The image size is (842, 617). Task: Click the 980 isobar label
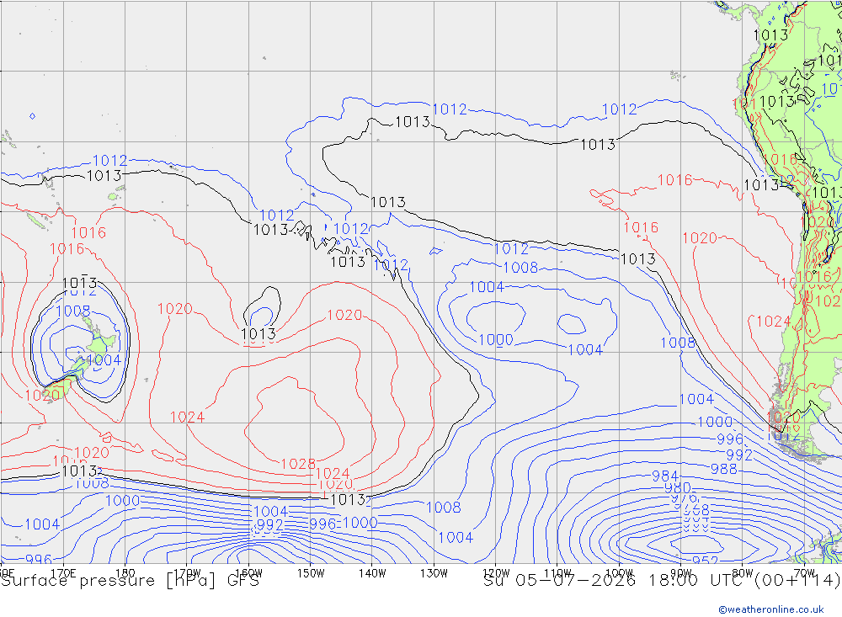tap(678, 487)
